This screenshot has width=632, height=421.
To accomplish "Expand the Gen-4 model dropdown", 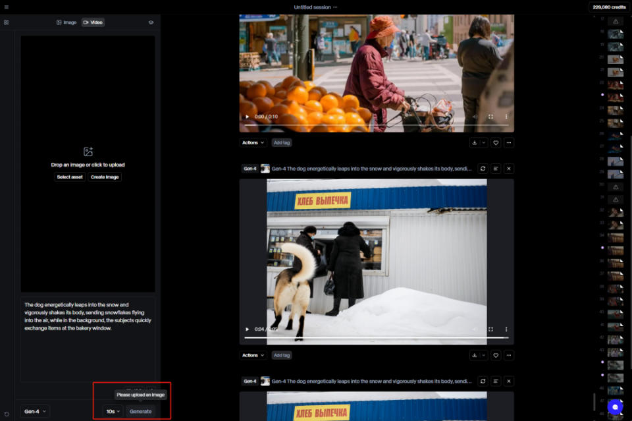I will click(35, 411).
